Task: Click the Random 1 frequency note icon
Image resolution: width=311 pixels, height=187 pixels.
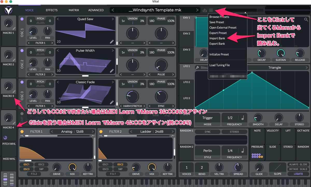Action: 243,151
